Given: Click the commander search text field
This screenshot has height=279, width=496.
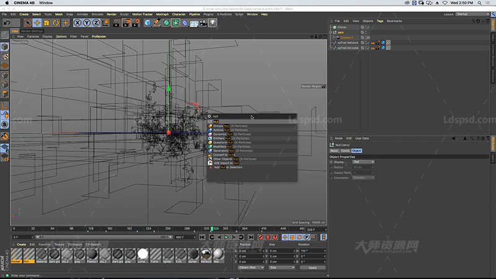Looking at the screenshot, I should click(254, 117).
